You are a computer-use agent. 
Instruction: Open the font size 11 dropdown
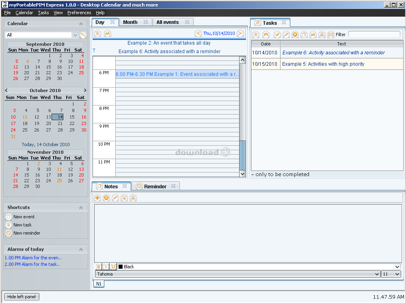coord(391,274)
